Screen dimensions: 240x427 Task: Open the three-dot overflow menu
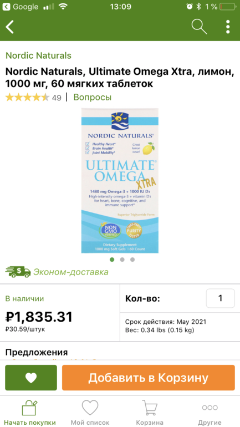tap(228, 27)
